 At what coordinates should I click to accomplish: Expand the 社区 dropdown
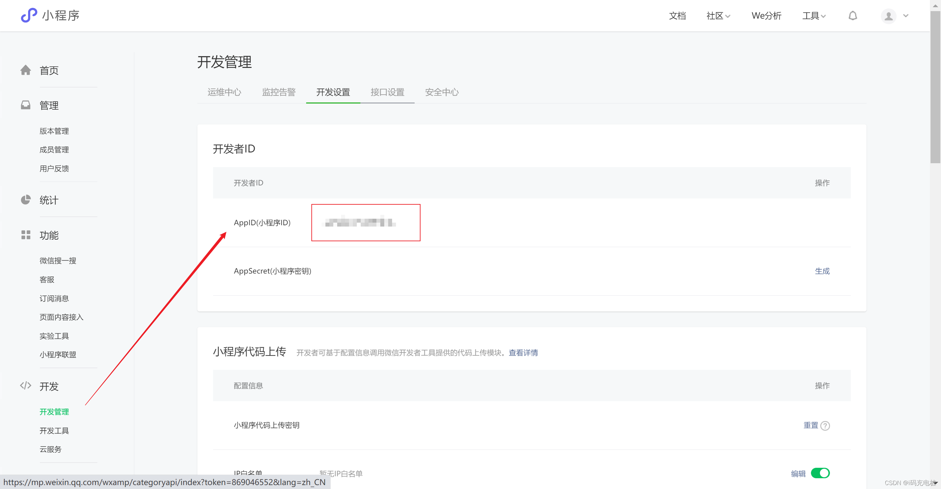pyautogui.click(x=718, y=16)
